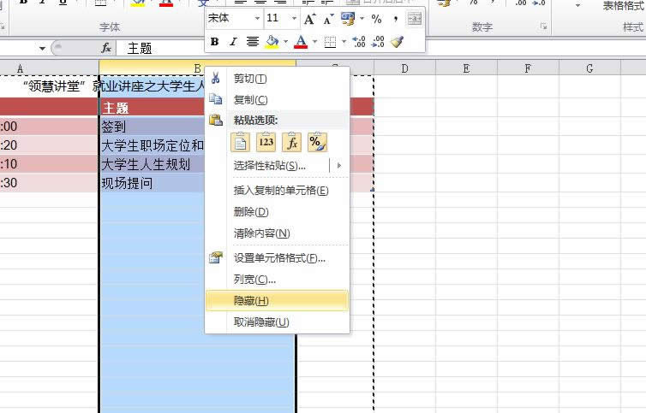Screen dimensions: 646x413
Task: Click time cell ending :30
Action: tap(49, 183)
